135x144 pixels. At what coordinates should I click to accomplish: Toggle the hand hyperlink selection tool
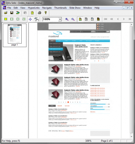[36, 19]
